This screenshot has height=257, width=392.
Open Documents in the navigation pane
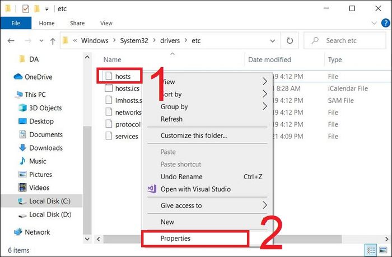(46, 134)
